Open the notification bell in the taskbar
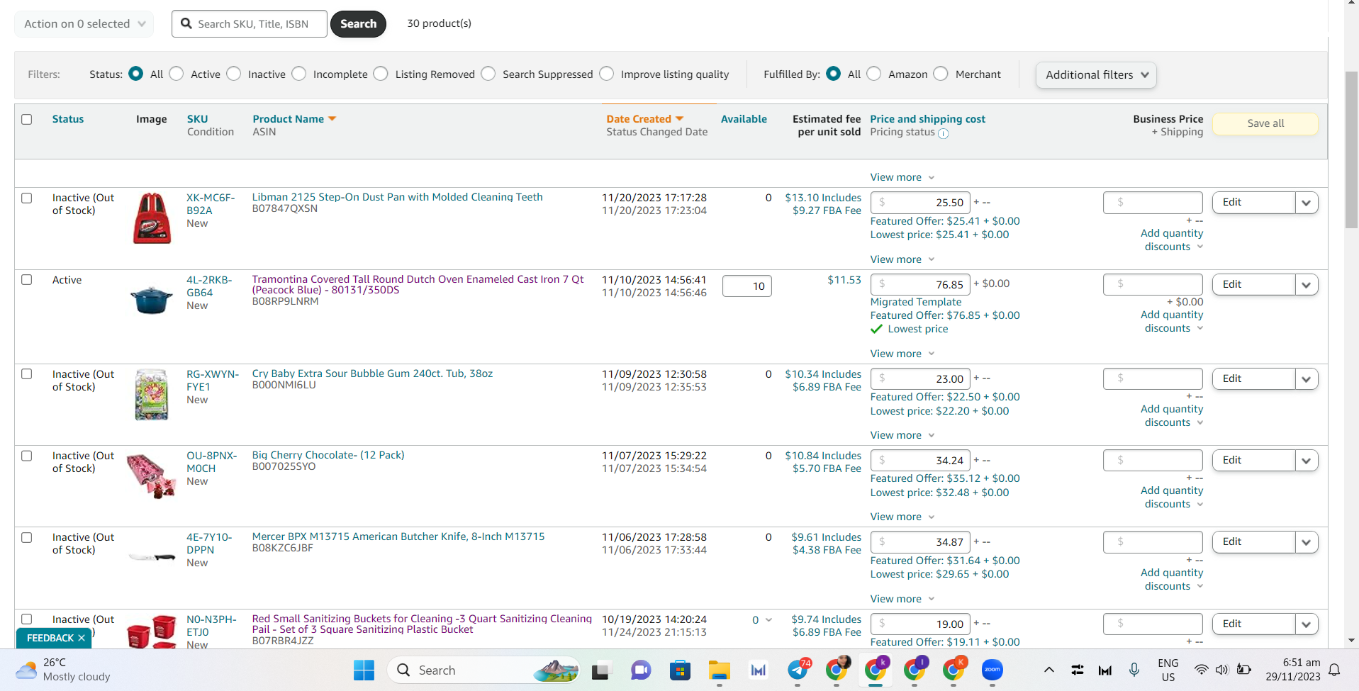Image resolution: width=1359 pixels, height=691 pixels. (x=1334, y=670)
